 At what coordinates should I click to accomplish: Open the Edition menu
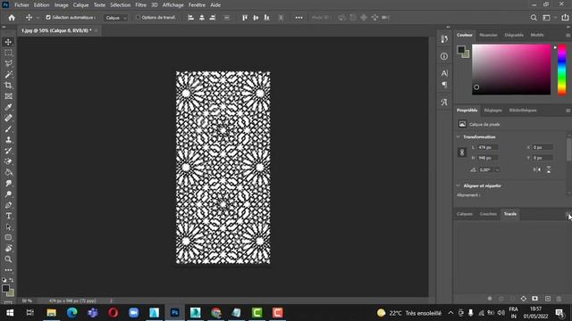(x=41, y=5)
